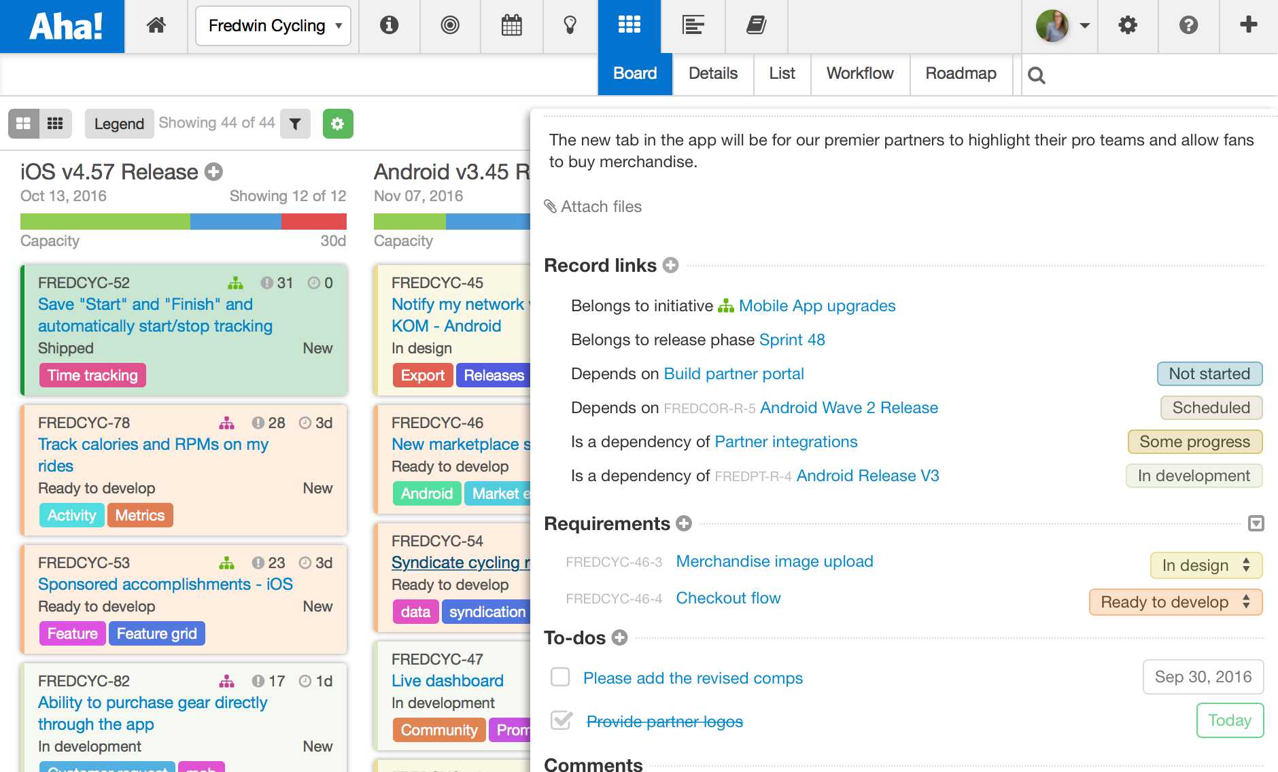Collapse the Requirements section with the arrow box
The image size is (1278, 772).
tap(1256, 523)
